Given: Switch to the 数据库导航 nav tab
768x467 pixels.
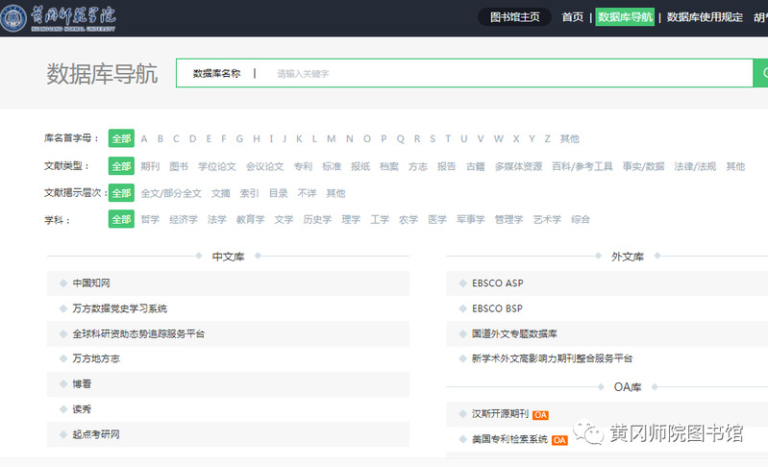Looking at the screenshot, I should [625, 17].
